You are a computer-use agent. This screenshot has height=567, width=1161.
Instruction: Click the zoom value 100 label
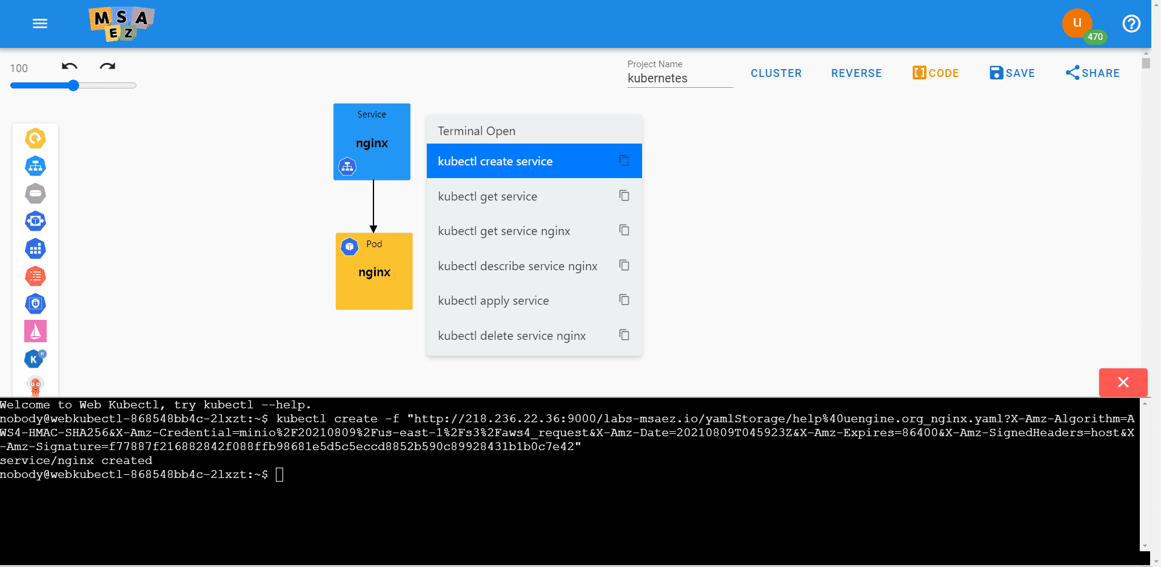(x=19, y=68)
